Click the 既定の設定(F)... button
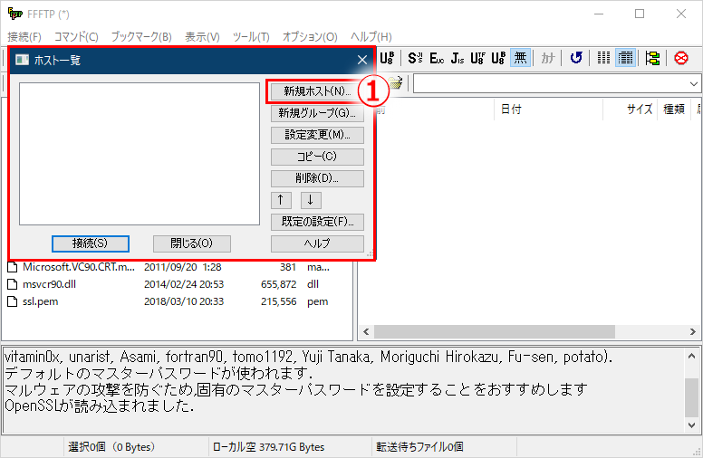 point(317,222)
